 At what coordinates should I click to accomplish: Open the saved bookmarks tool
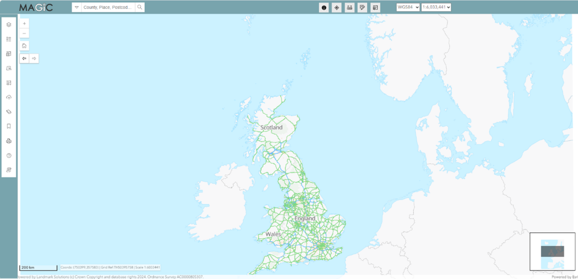click(9, 126)
